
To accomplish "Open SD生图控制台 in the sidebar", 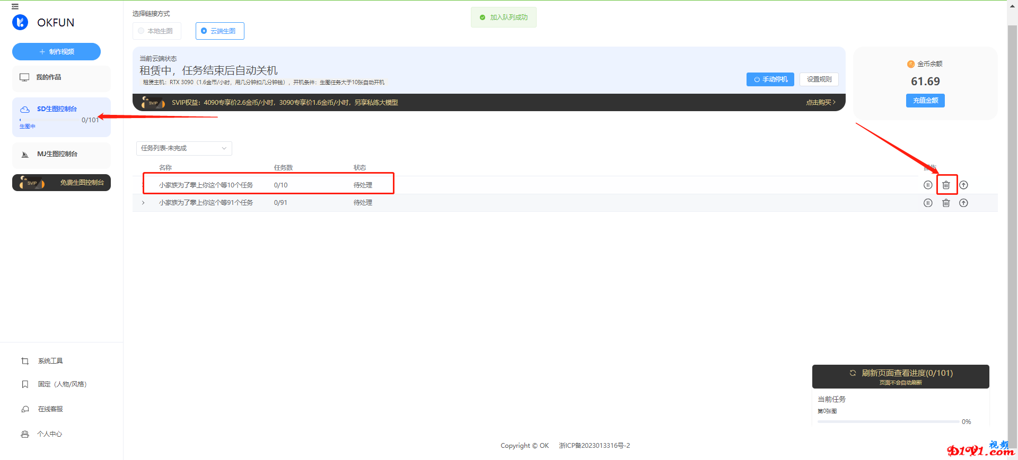I will click(x=61, y=117).
